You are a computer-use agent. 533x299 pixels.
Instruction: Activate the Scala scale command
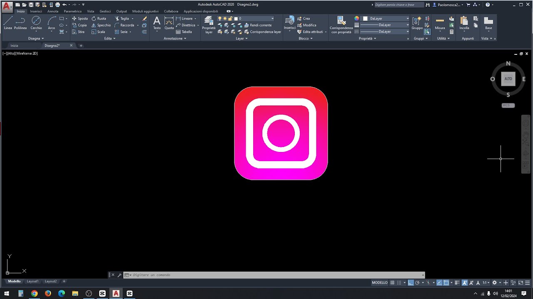point(98,32)
